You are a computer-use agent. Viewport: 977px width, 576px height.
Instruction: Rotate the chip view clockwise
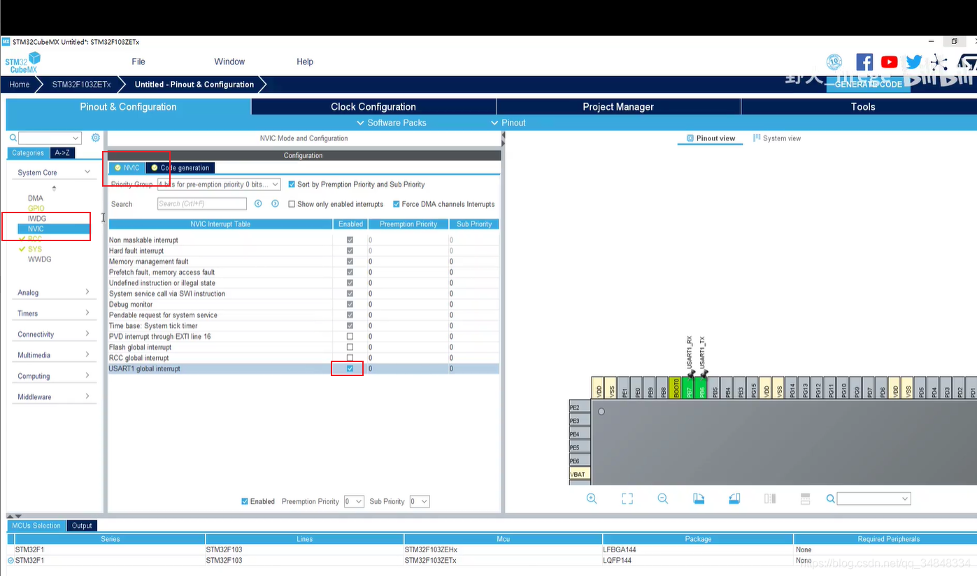click(699, 498)
